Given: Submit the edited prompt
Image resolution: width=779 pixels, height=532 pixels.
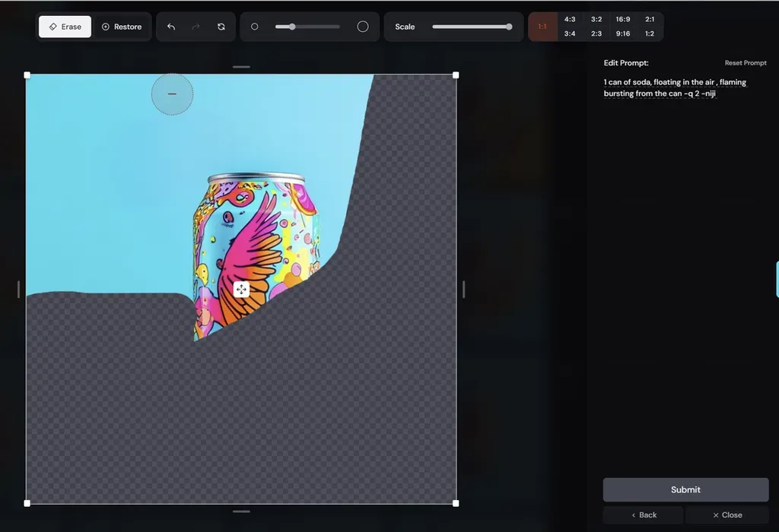Looking at the screenshot, I should 685,489.
